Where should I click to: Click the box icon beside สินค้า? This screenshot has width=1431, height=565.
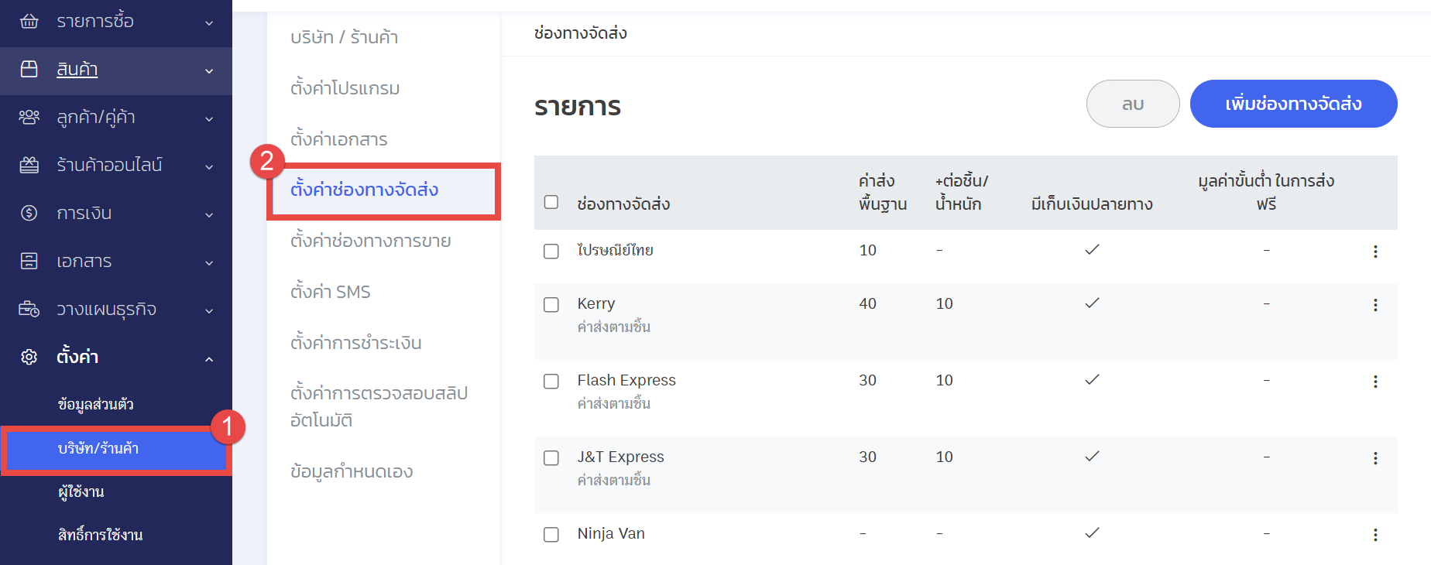[x=29, y=69]
